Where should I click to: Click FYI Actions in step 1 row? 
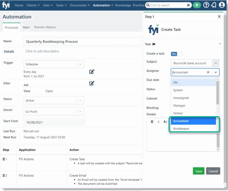pos(26,159)
